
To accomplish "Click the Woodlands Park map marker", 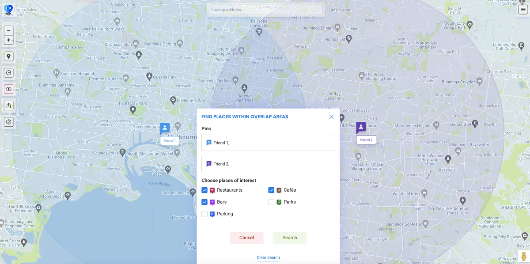I will click(x=139, y=54).
